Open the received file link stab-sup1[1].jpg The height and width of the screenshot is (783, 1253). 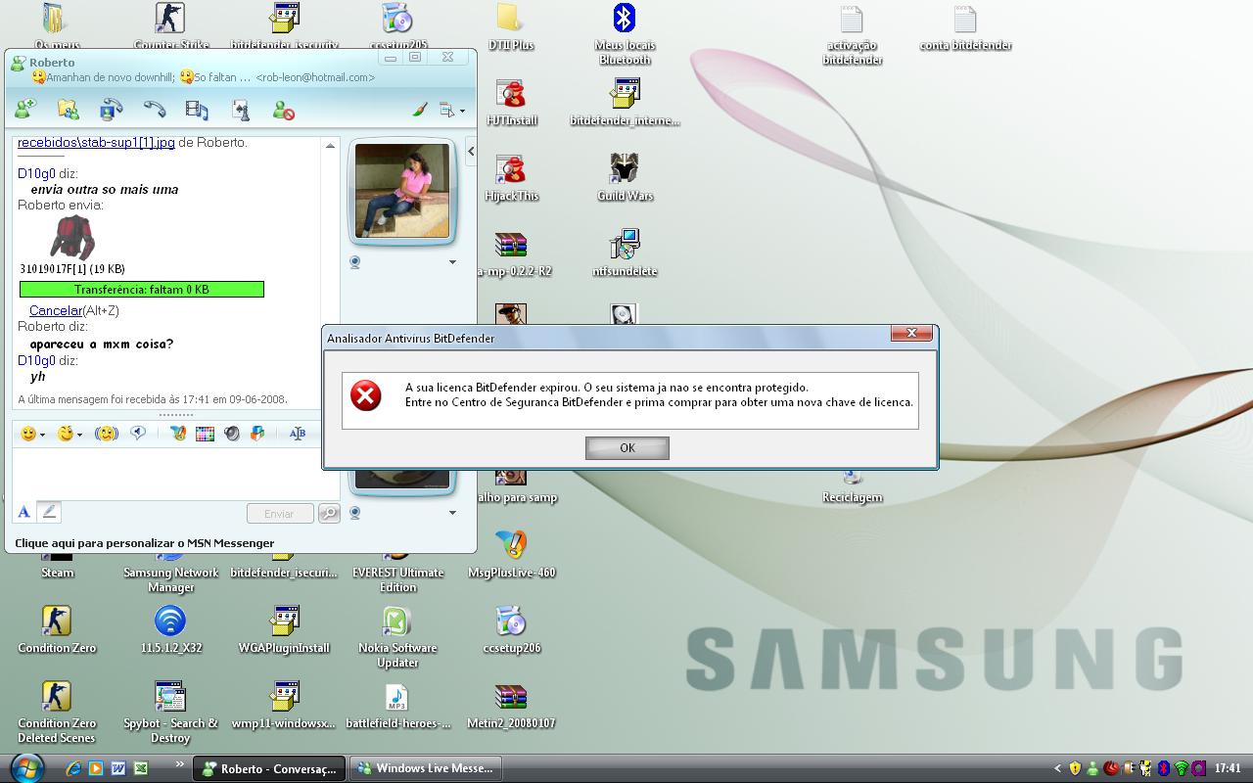pos(96,143)
